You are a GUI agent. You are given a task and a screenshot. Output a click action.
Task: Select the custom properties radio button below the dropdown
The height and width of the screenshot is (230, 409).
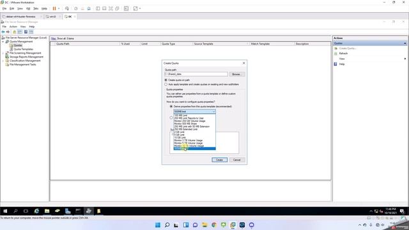tap(171, 118)
